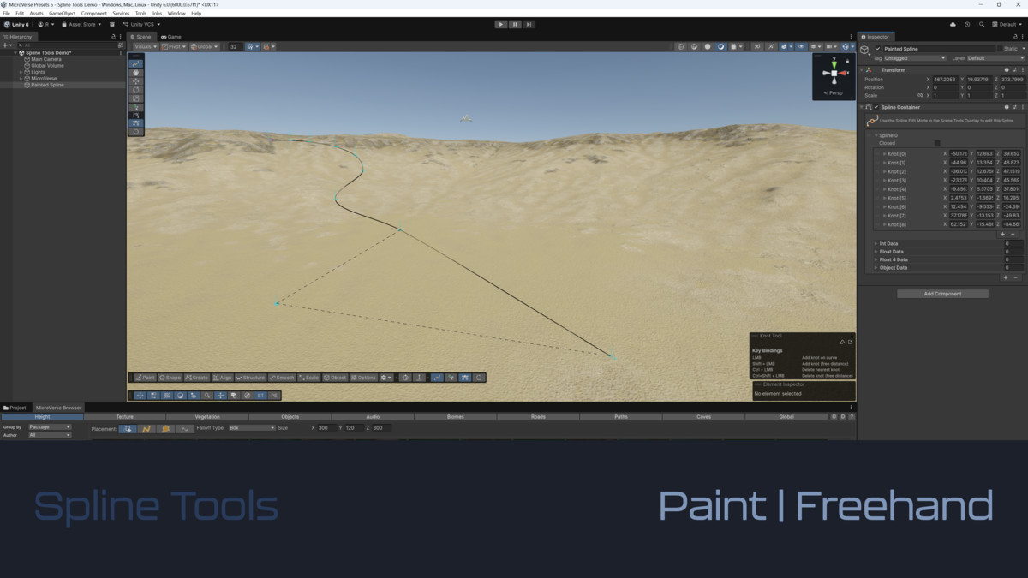Open the Falloff Type Box dropdown
This screenshot has width=1028, height=578.
(251, 427)
